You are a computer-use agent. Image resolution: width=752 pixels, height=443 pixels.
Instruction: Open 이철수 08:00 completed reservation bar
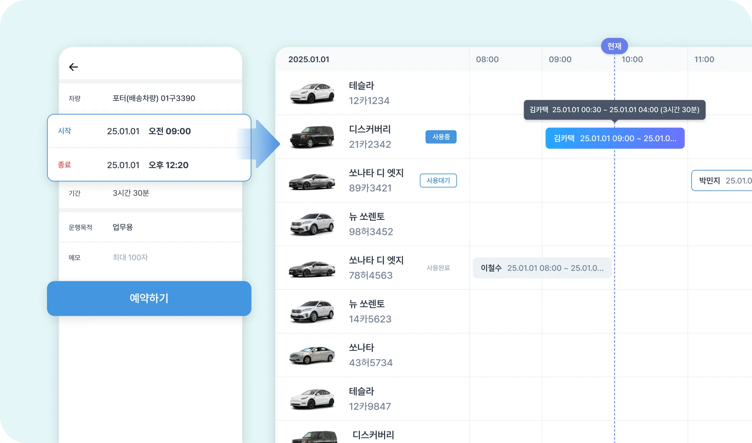tap(542, 268)
